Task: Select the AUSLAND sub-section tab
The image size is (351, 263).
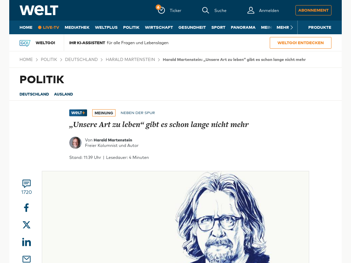Action: (x=63, y=94)
